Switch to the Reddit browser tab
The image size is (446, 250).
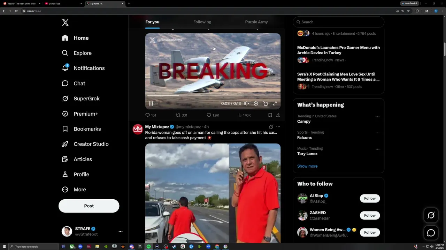click(x=22, y=3)
